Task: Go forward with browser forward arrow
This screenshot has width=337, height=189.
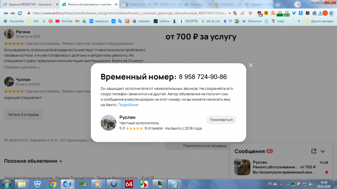Action: click(x=13, y=13)
